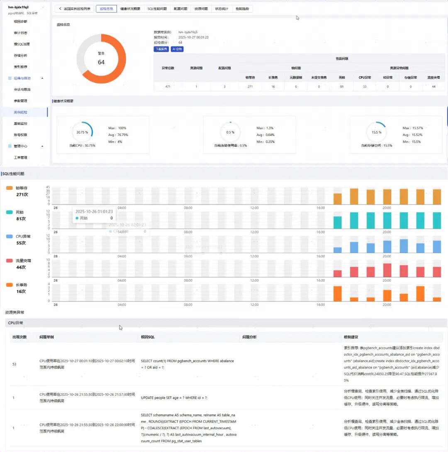
Task: Collapse the 管理中心 section caret
Action: coord(42,146)
